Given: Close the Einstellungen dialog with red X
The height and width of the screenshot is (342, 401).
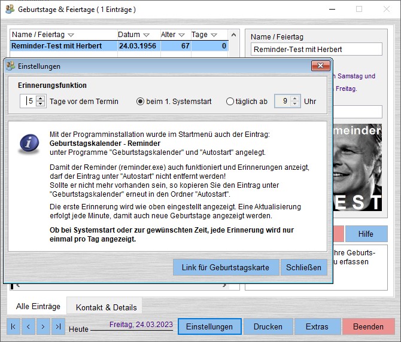Looking at the screenshot, I should [321, 66].
